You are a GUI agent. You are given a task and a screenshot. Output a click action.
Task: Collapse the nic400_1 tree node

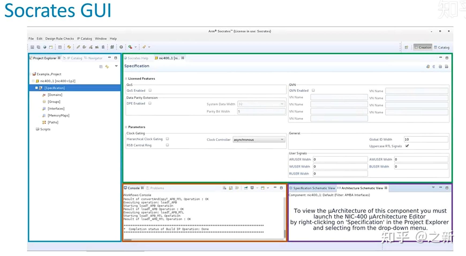point(33,81)
